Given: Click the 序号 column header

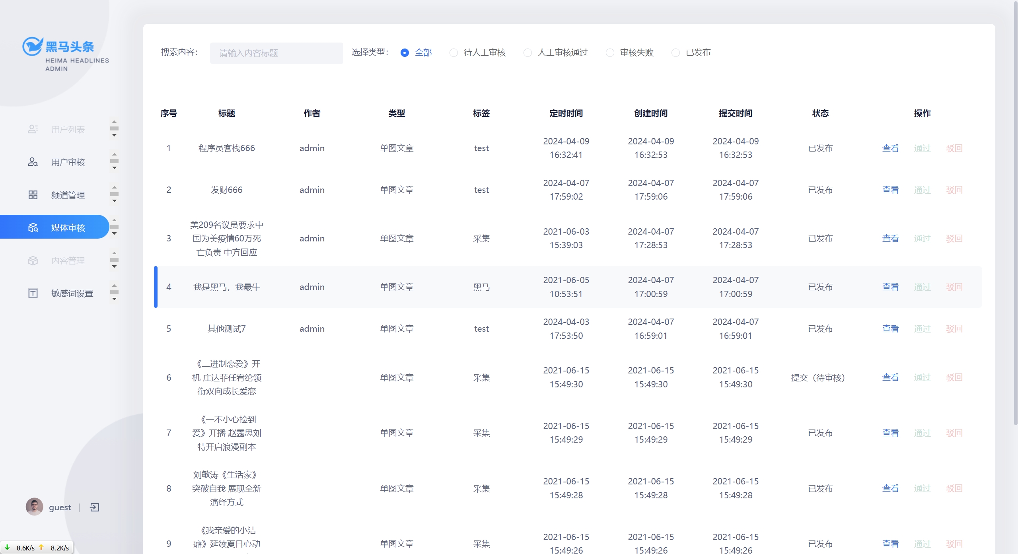Looking at the screenshot, I should pos(169,113).
